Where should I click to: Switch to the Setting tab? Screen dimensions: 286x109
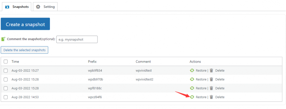[x=45, y=7]
